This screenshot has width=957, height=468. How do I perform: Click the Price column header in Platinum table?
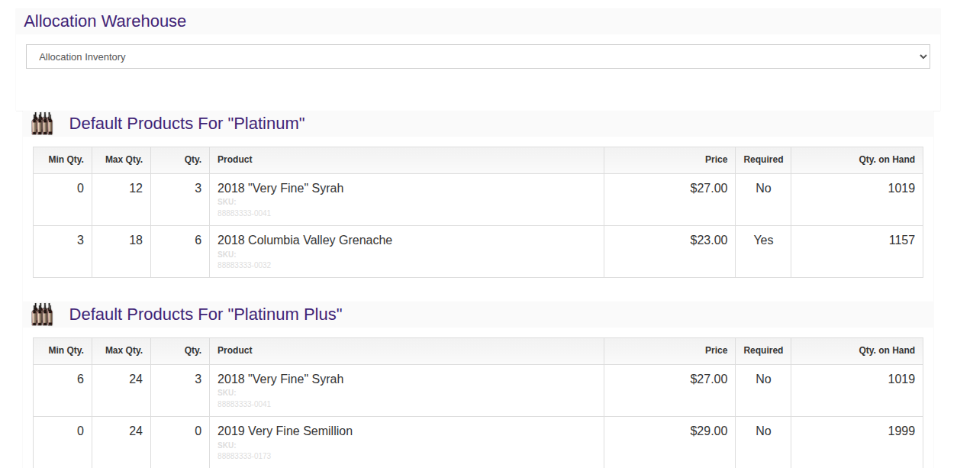click(x=716, y=160)
